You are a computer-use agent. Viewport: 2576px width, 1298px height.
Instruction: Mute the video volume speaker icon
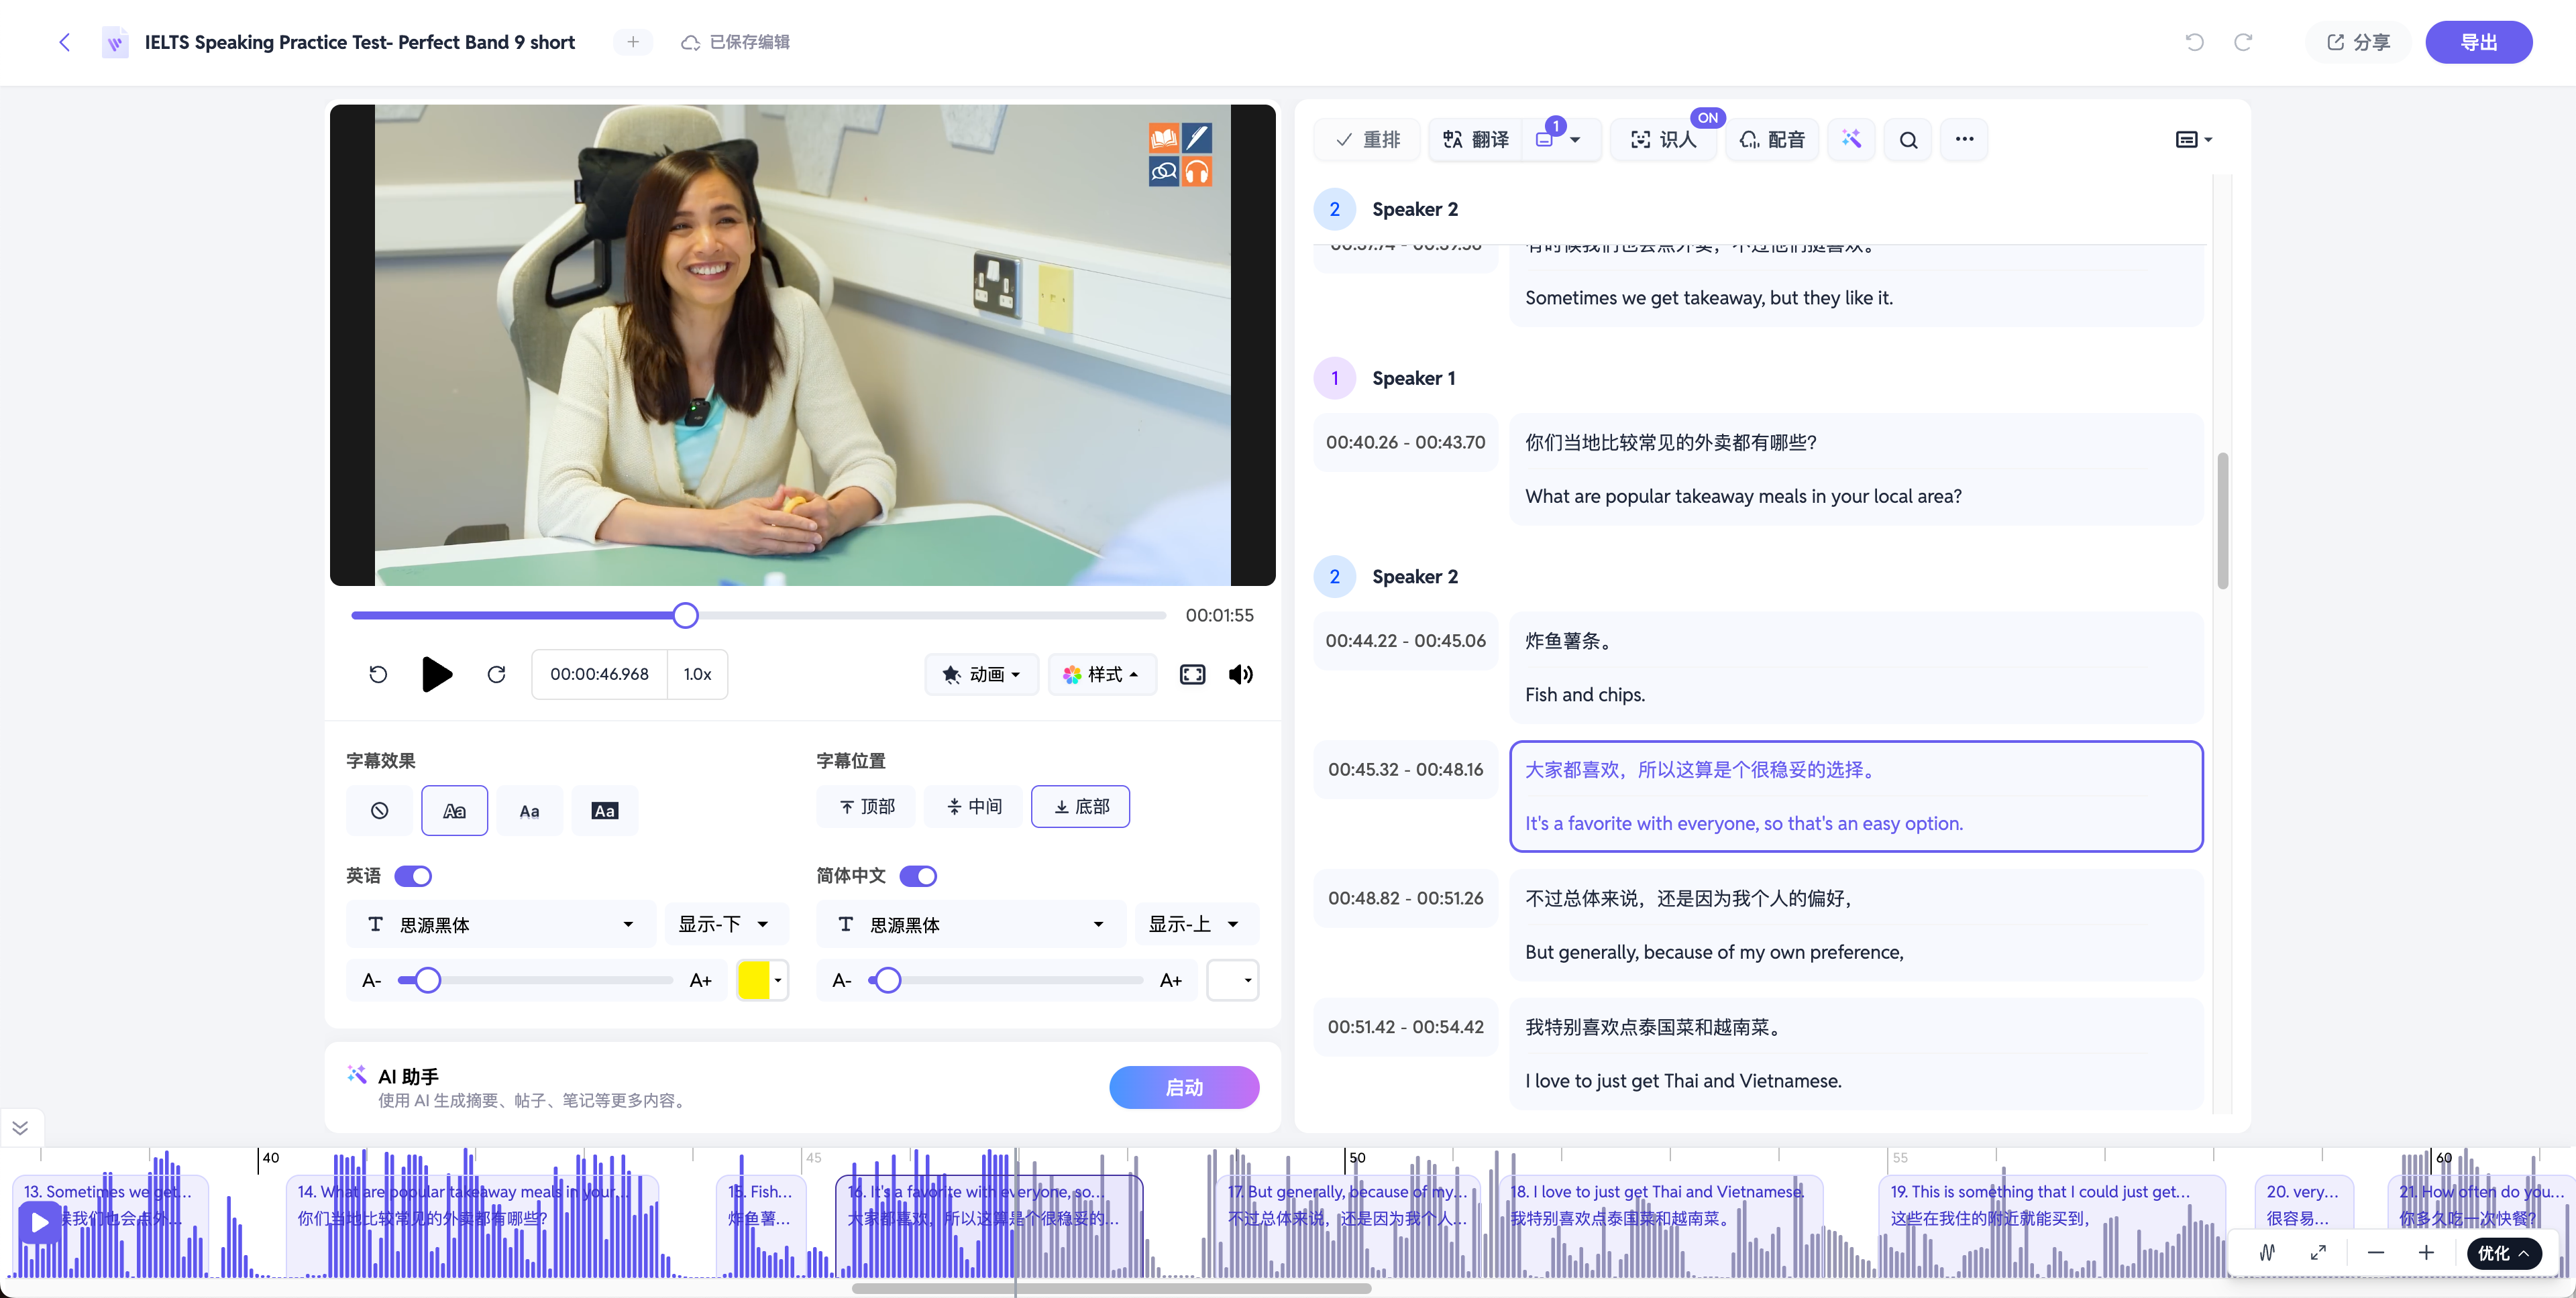click(1241, 674)
